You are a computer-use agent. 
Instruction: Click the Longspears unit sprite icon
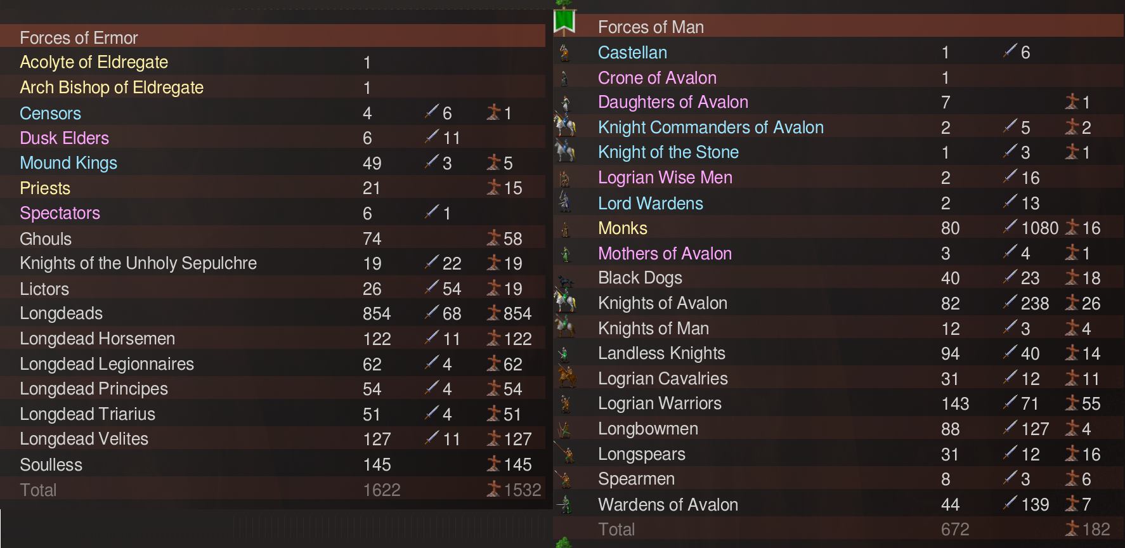click(566, 453)
